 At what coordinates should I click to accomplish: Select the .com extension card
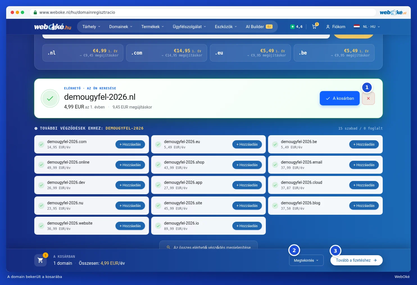click(167, 53)
